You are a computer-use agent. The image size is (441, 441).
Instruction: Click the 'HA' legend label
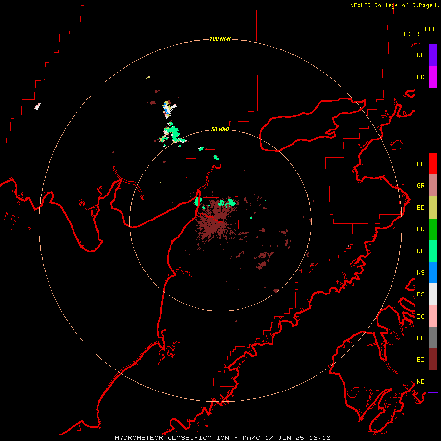pos(420,164)
